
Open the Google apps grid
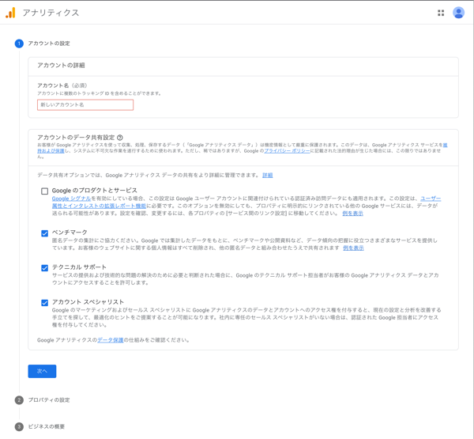441,13
